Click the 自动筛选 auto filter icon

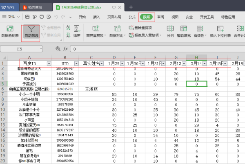pos(31,29)
